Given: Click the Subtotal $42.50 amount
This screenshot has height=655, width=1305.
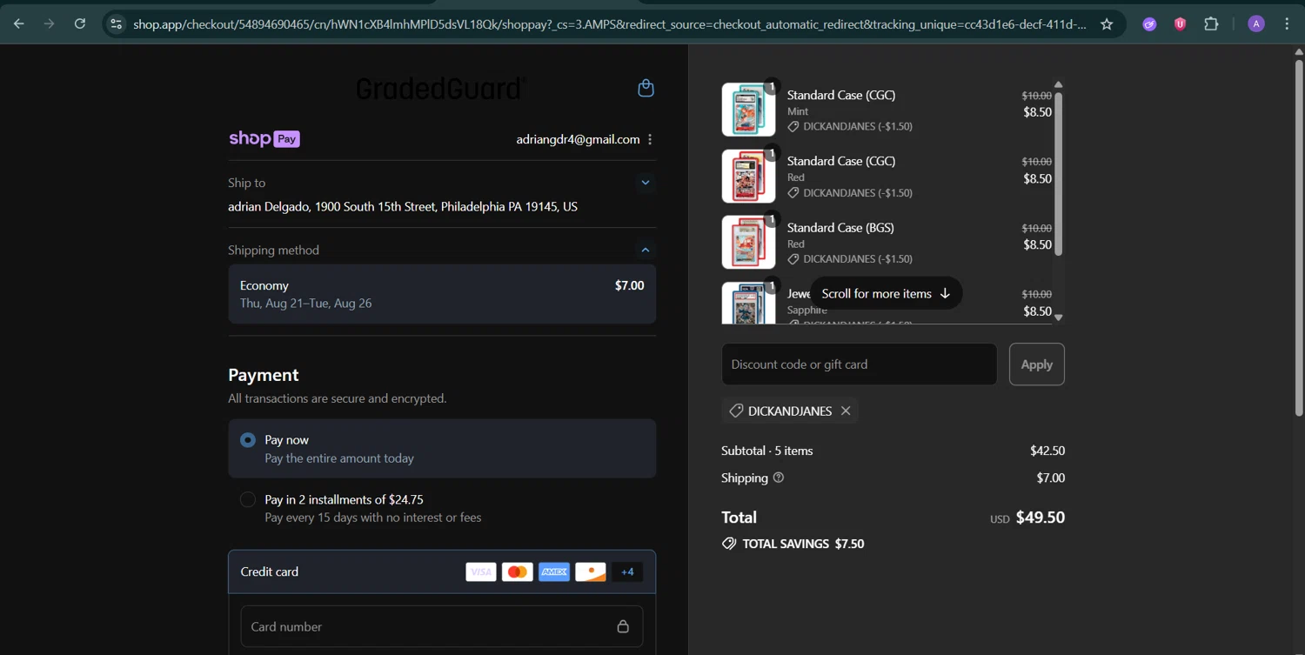Looking at the screenshot, I should (1047, 451).
